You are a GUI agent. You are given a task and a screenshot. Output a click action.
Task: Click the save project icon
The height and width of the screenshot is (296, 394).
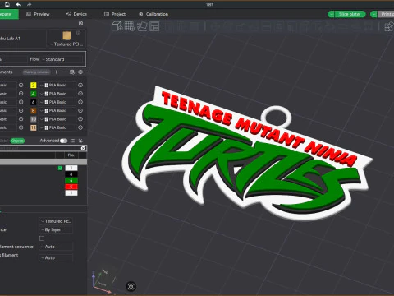pyautogui.click(x=7, y=4)
